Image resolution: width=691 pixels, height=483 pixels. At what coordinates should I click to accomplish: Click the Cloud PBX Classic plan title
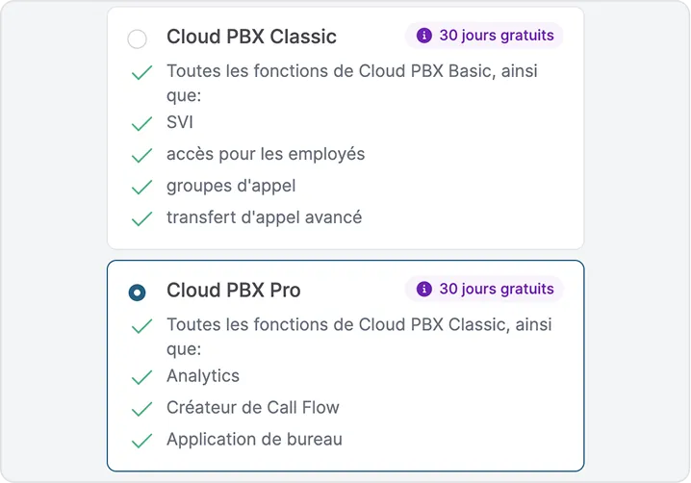point(251,38)
